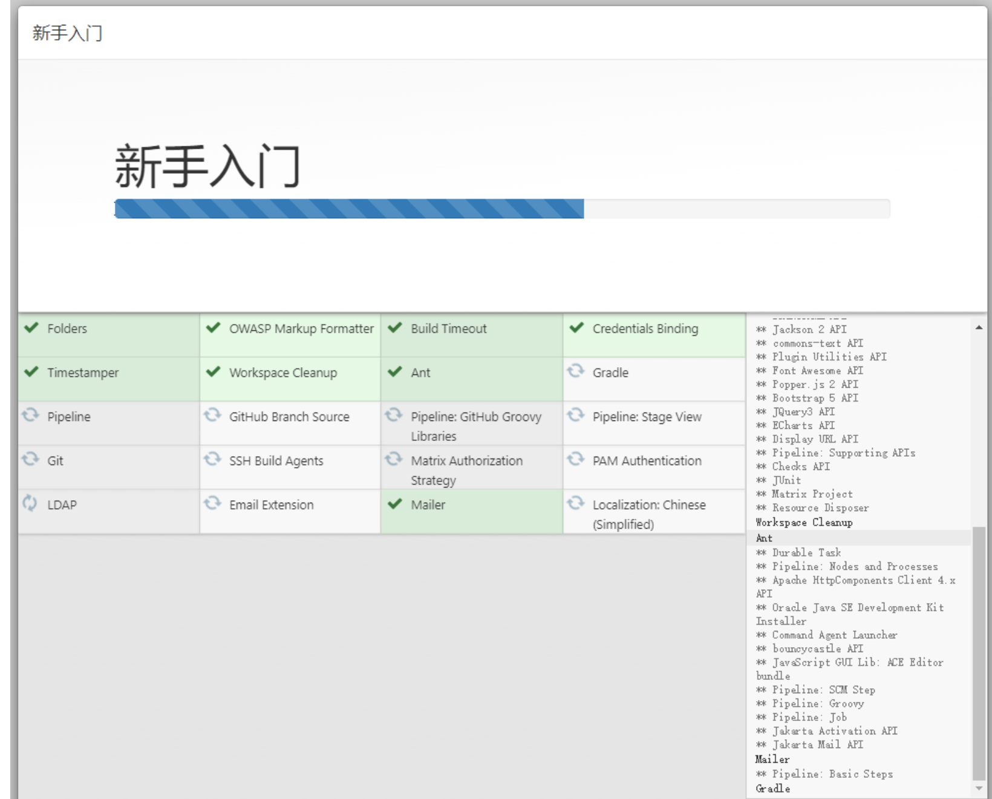Select the Matrix Authorization Strategy label

pos(466,471)
